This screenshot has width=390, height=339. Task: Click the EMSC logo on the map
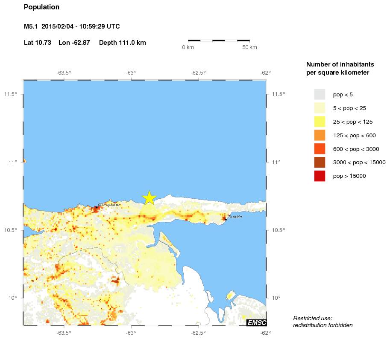point(256,323)
